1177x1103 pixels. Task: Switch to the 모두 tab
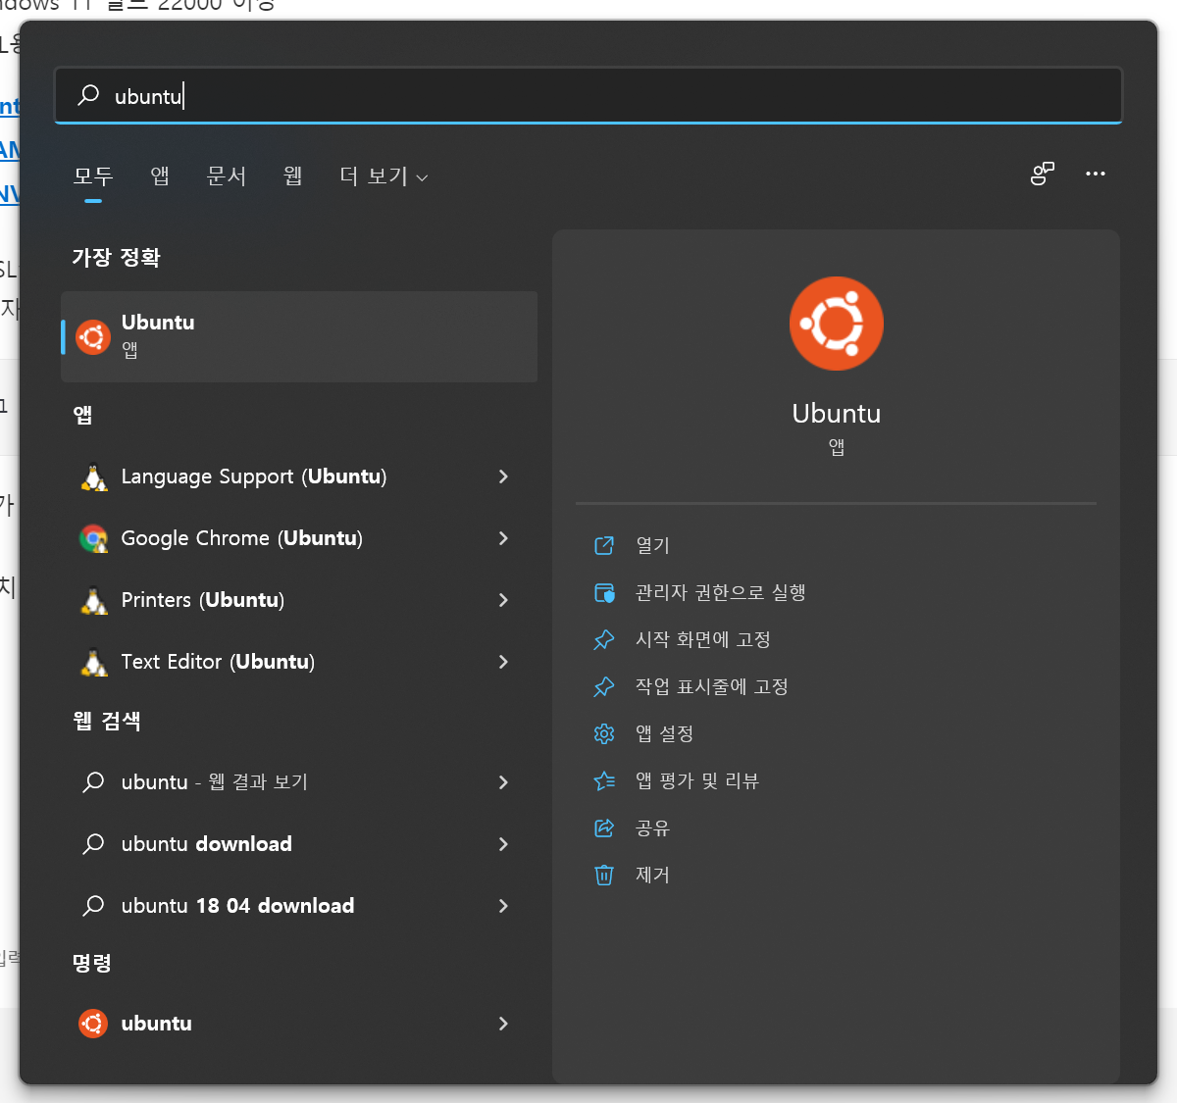(x=93, y=175)
